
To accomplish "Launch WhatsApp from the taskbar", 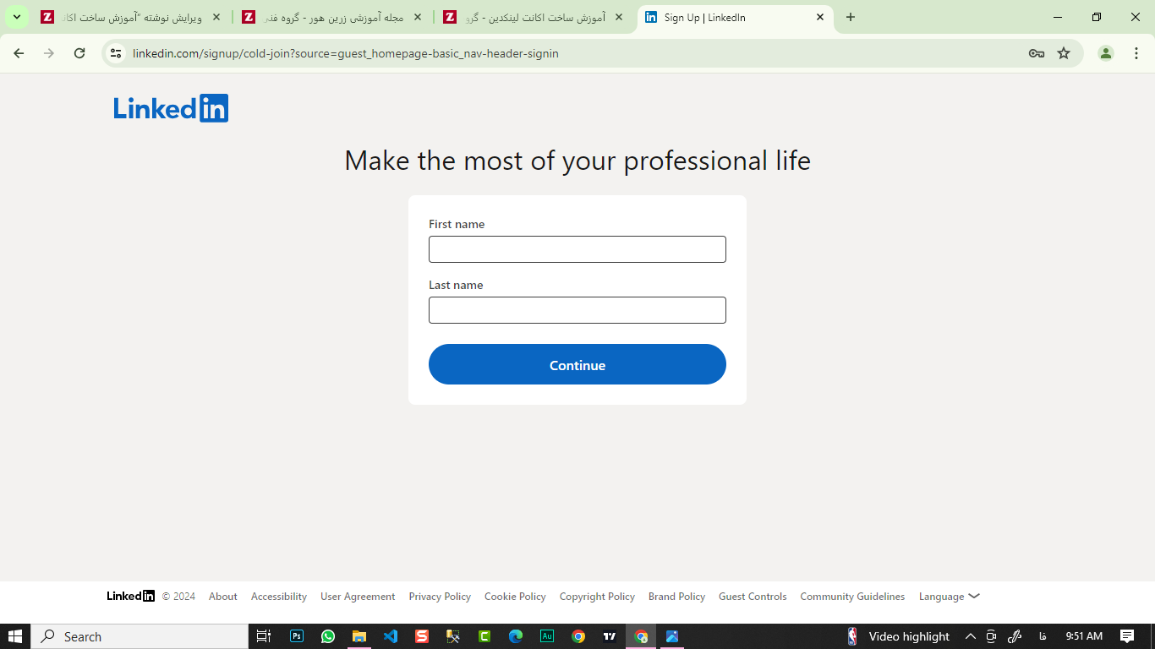I will pos(328,636).
